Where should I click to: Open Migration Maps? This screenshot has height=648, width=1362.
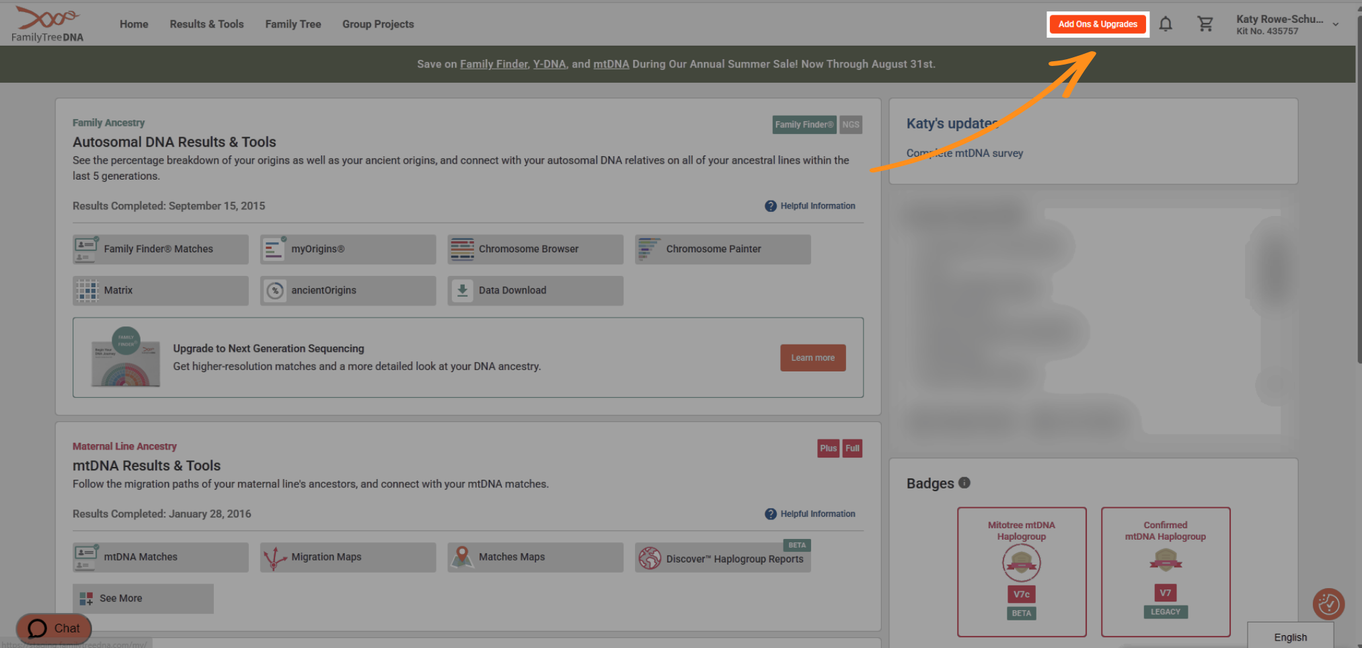point(348,557)
